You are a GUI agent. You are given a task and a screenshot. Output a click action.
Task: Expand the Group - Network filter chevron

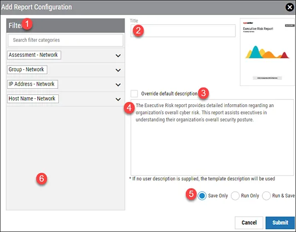click(x=118, y=70)
